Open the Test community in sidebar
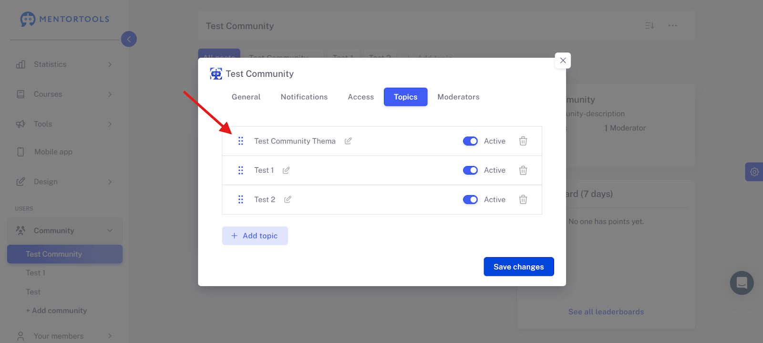Screen dimensions: 763x343 tap(33, 292)
